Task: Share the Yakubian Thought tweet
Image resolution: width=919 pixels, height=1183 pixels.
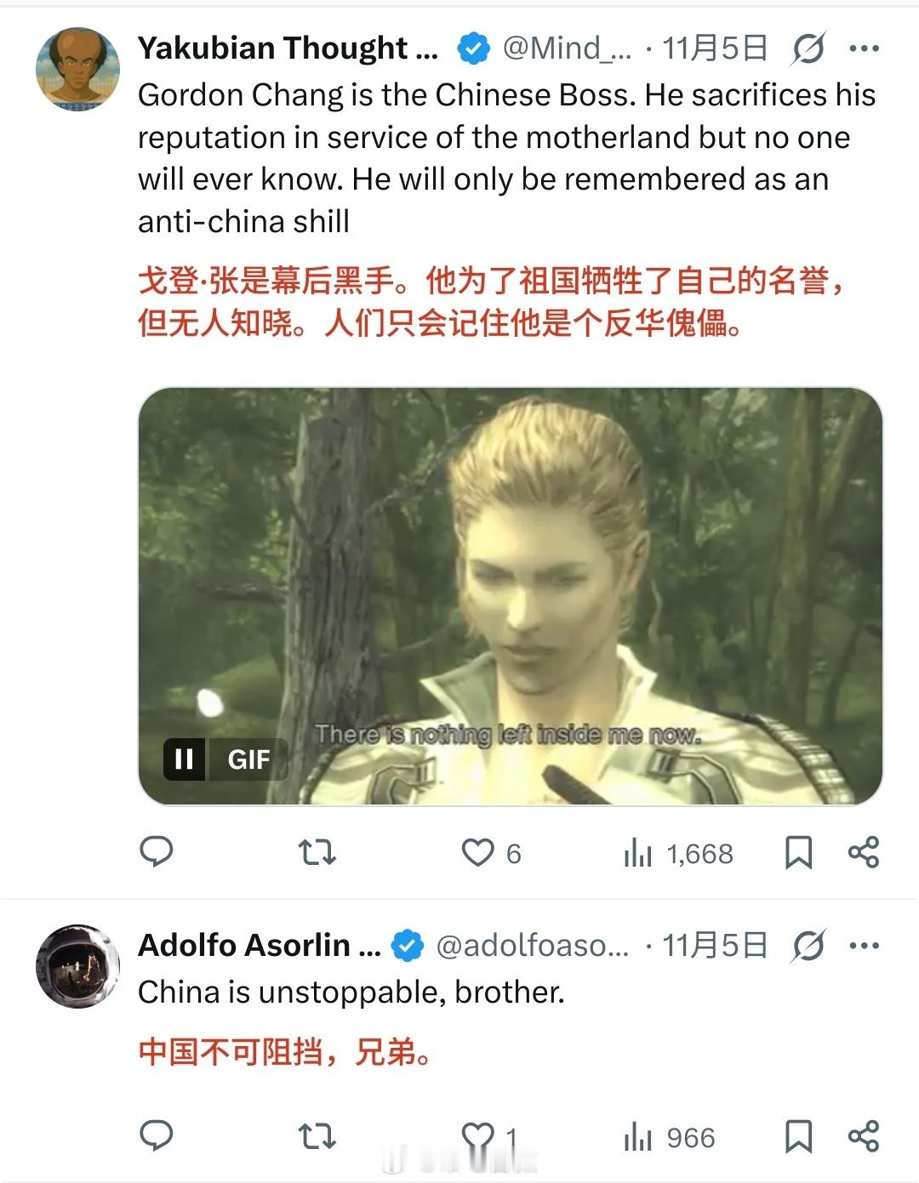Action: pyautogui.click(x=863, y=852)
